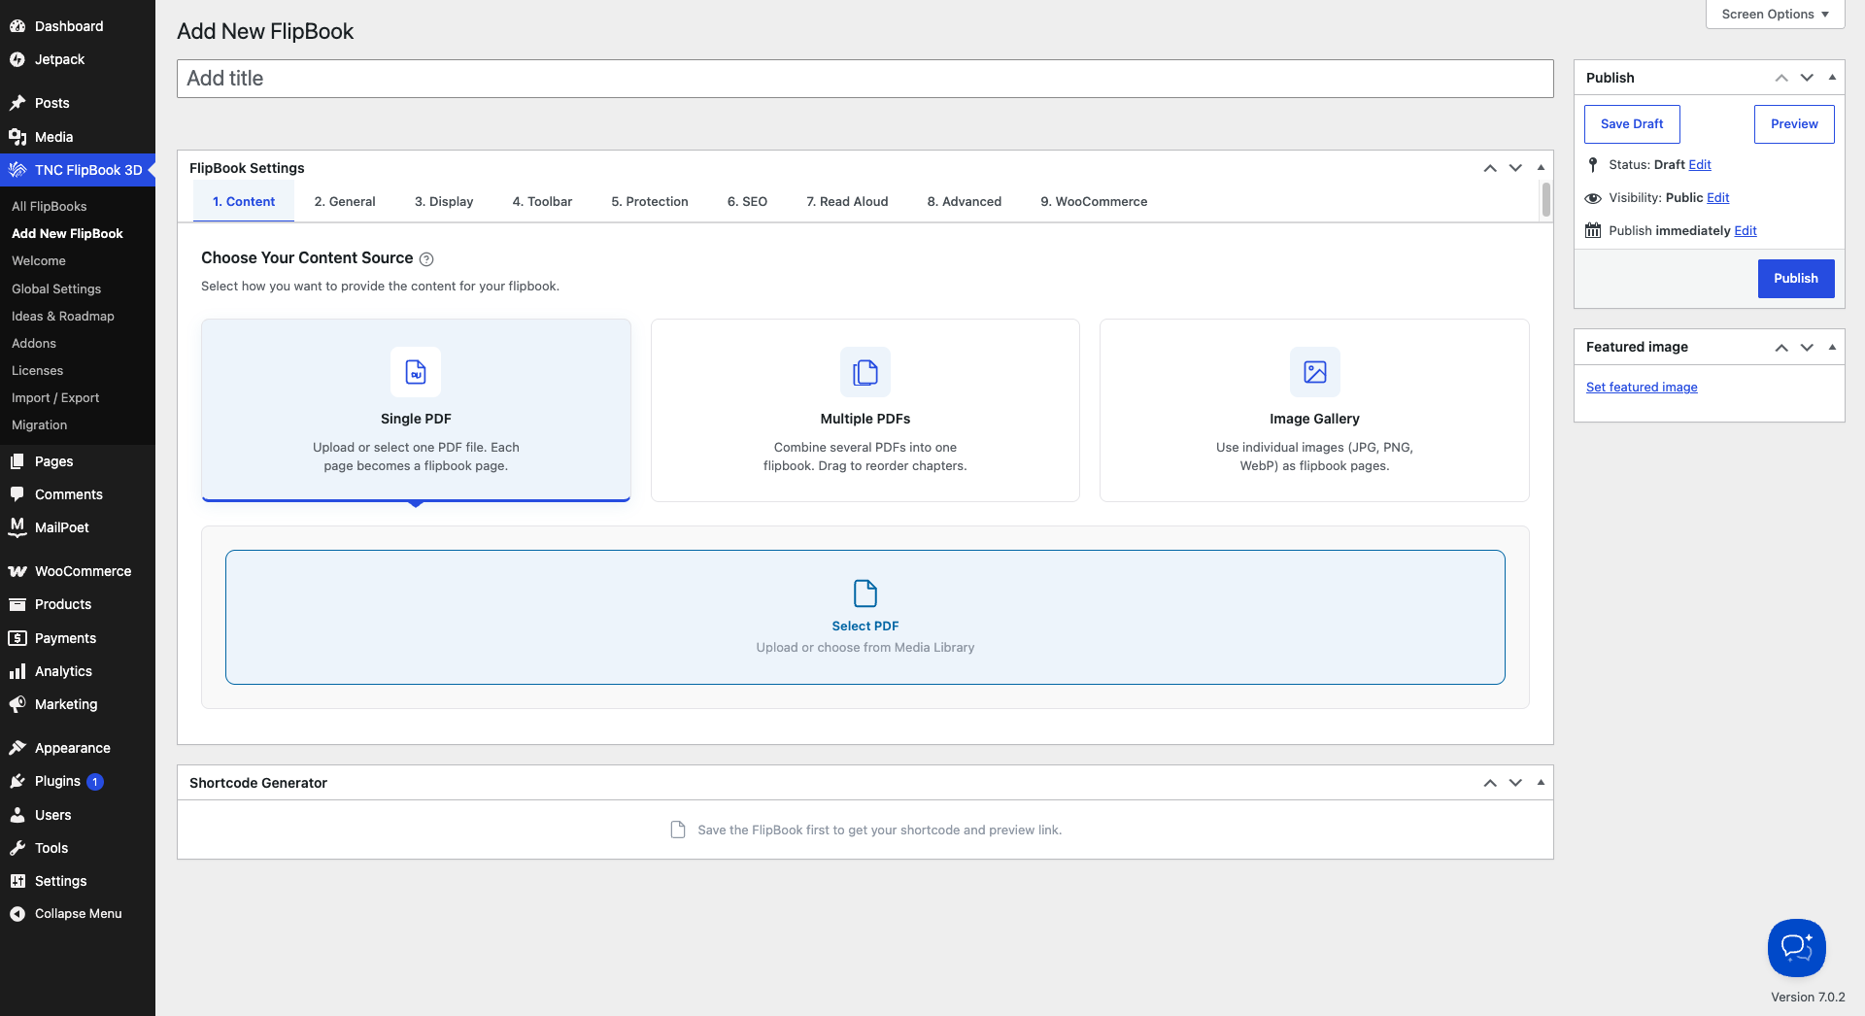
Task: Click the Posts pushpin icon
Action: [x=17, y=103]
